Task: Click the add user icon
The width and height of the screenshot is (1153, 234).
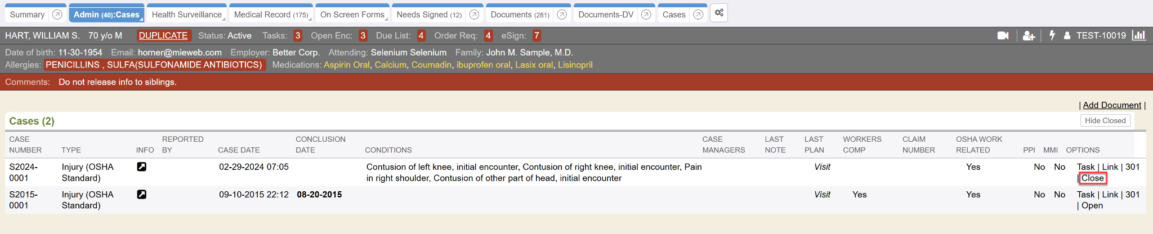Action: tap(1029, 35)
